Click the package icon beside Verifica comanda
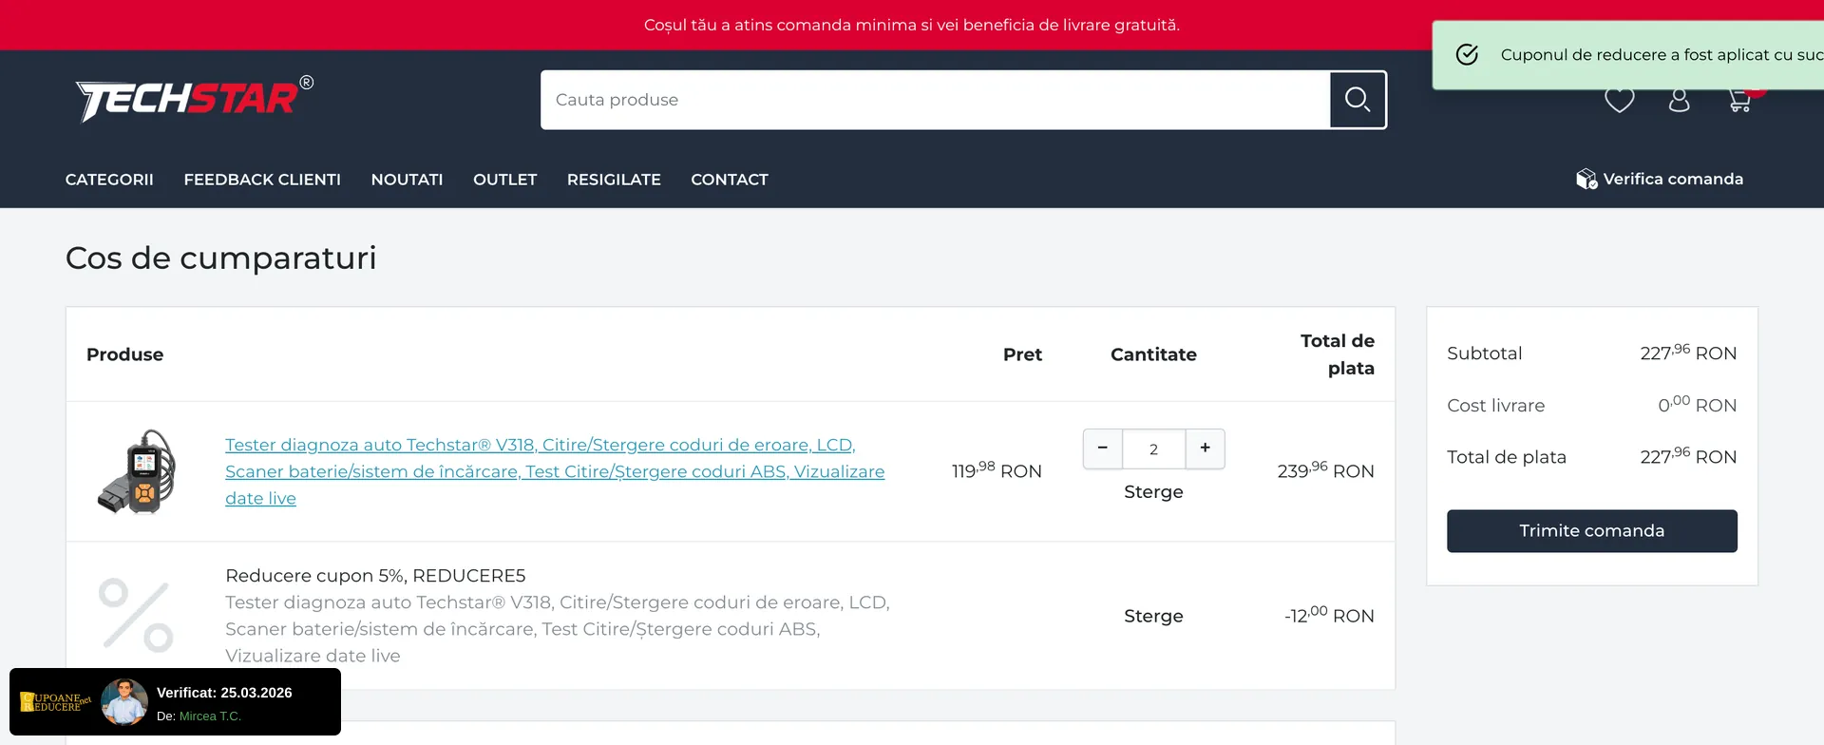The image size is (1824, 745). (1586, 180)
